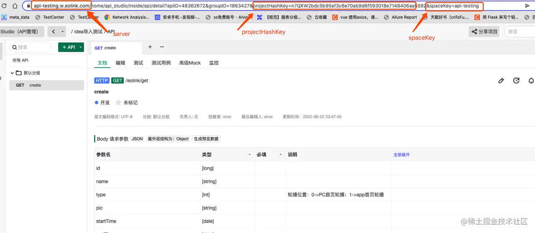Click the send arrow in the address bar

527,6
